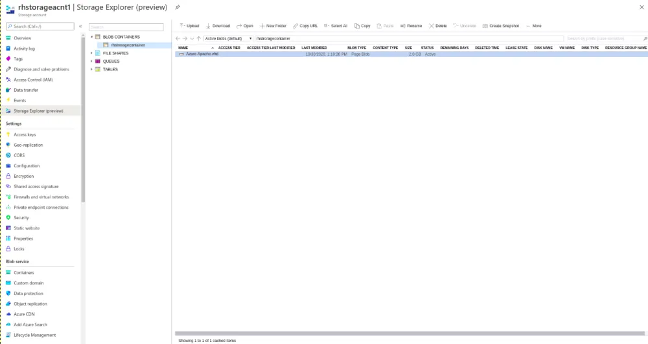Expand the QUEUES node

coord(92,61)
